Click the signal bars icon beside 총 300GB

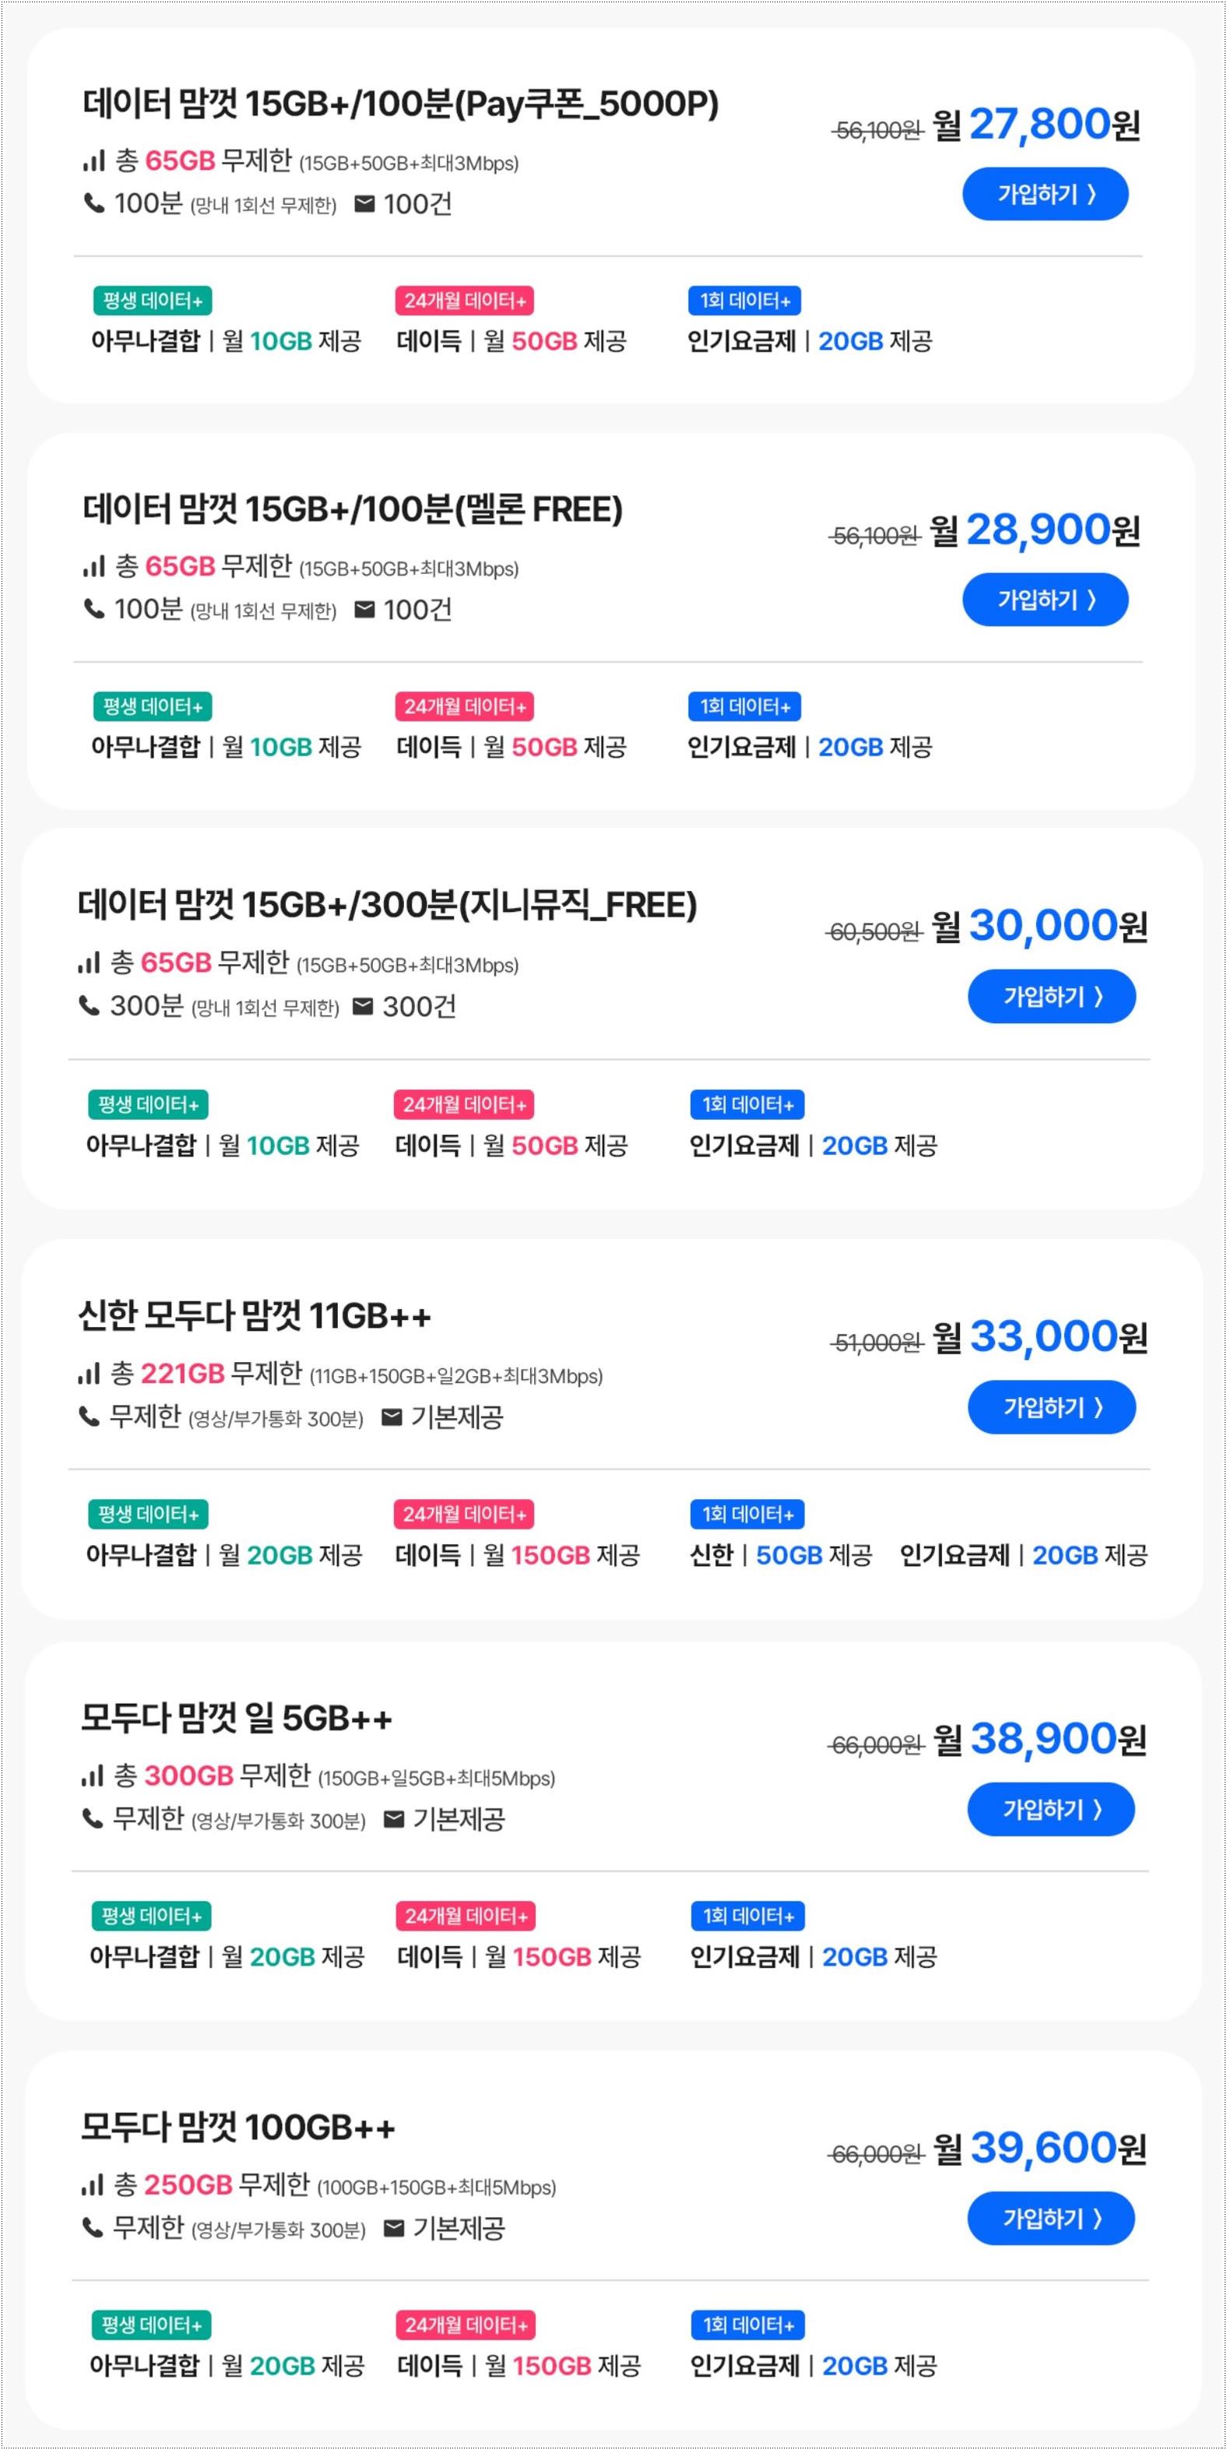tap(93, 1775)
